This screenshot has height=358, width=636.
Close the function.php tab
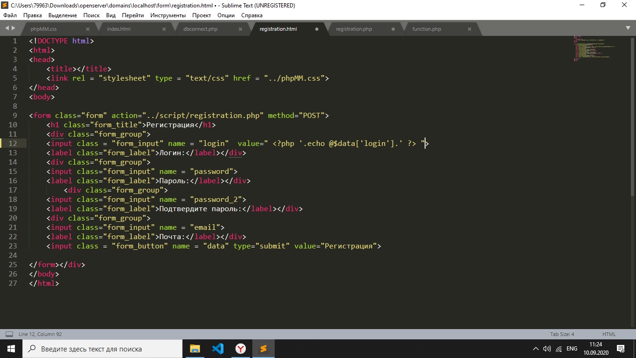pyautogui.click(x=469, y=29)
